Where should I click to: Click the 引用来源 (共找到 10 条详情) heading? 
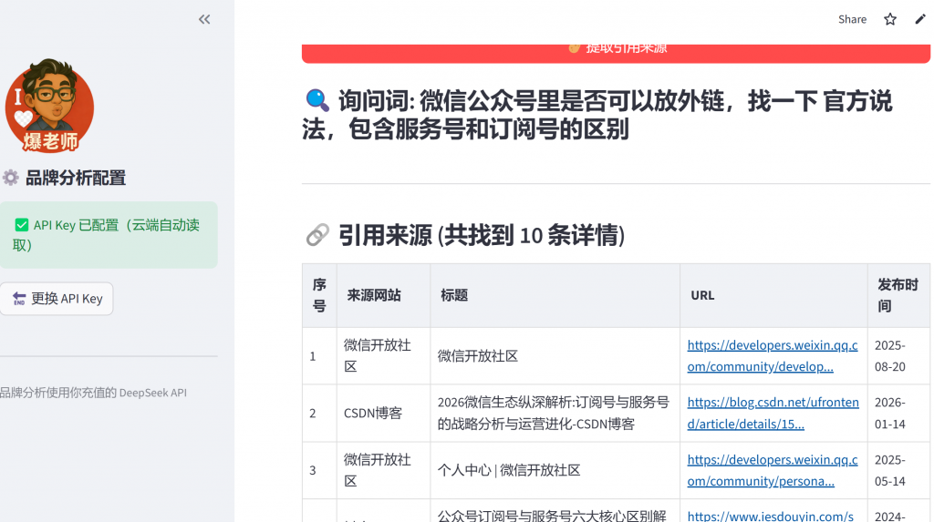coord(482,235)
